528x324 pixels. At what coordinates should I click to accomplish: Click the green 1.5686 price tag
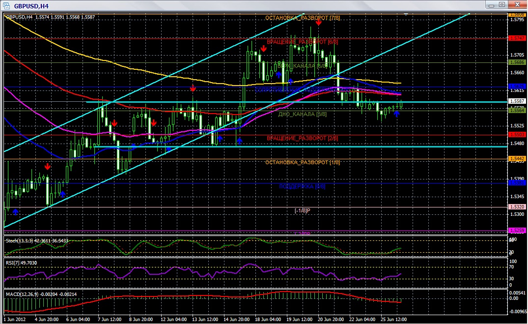point(517,62)
